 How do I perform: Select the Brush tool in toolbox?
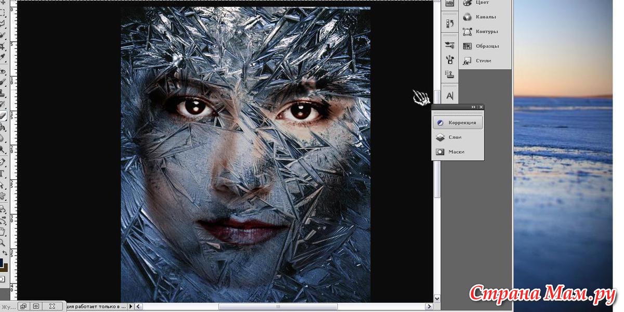(x=3, y=82)
